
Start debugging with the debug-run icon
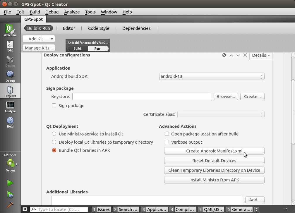point(10,194)
